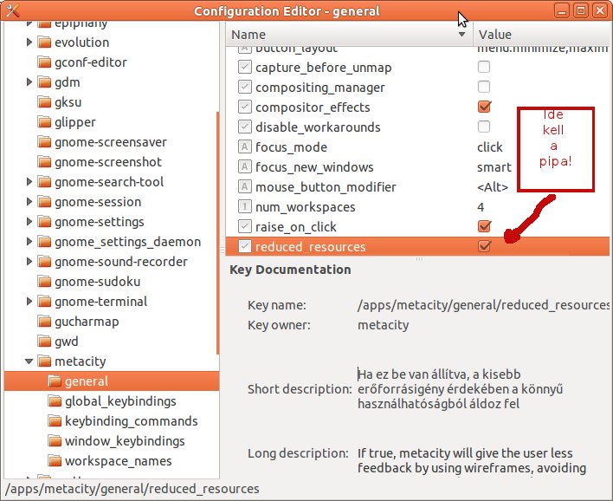
Task: Click string type icon beside focus_new_windows
Action: pos(244,166)
